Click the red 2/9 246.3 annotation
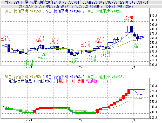This screenshot has width=162, height=123. pyautogui.click(x=100, y=41)
